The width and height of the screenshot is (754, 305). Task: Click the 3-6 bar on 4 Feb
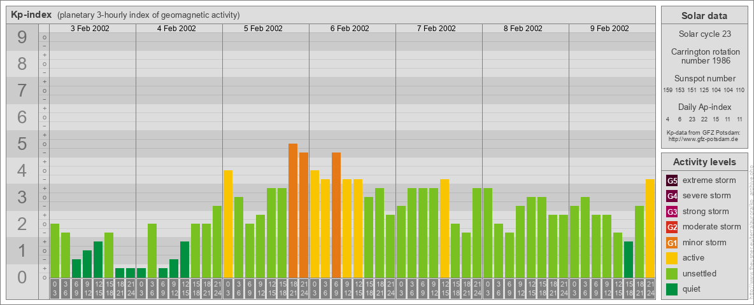click(x=152, y=251)
